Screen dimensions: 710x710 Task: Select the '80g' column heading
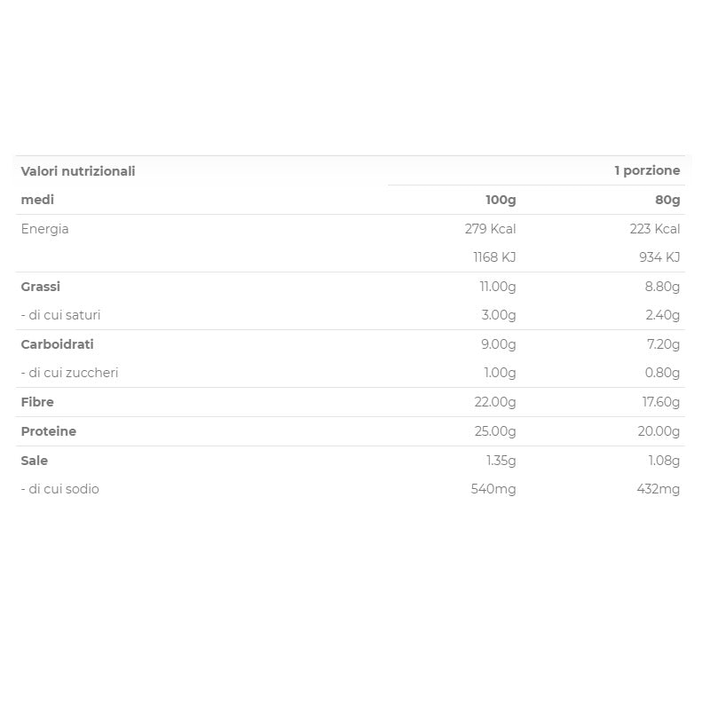click(x=667, y=200)
